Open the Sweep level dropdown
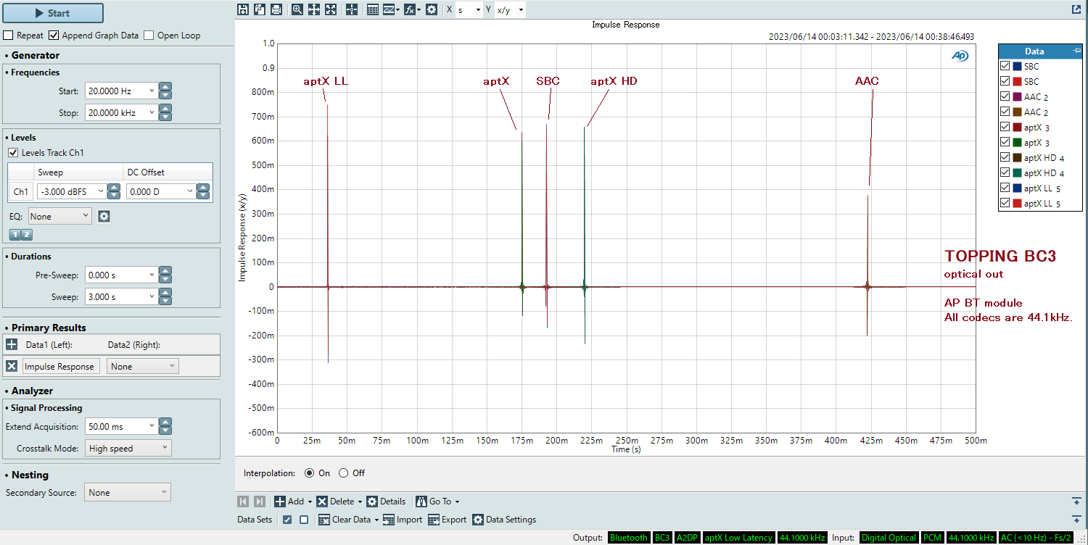The image size is (1088, 545). [101, 191]
